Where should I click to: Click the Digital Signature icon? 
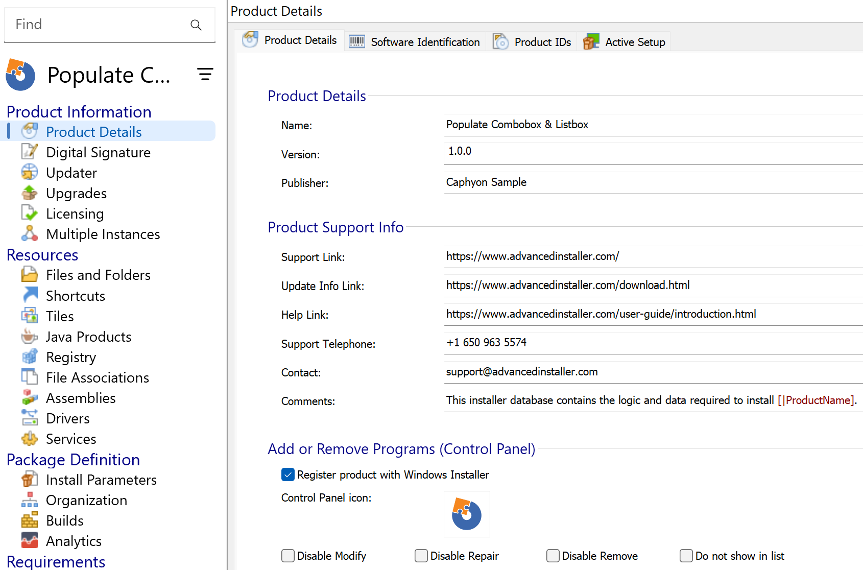click(x=30, y=152)
